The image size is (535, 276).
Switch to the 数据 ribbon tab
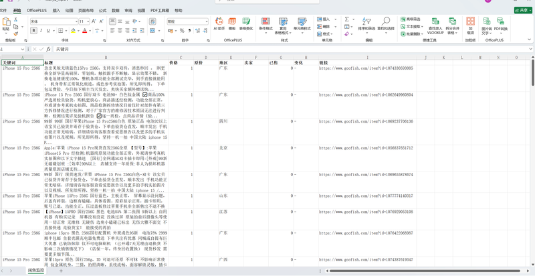(116, 11)
